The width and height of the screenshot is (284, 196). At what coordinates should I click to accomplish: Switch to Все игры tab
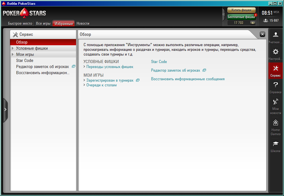click(43, 23)
